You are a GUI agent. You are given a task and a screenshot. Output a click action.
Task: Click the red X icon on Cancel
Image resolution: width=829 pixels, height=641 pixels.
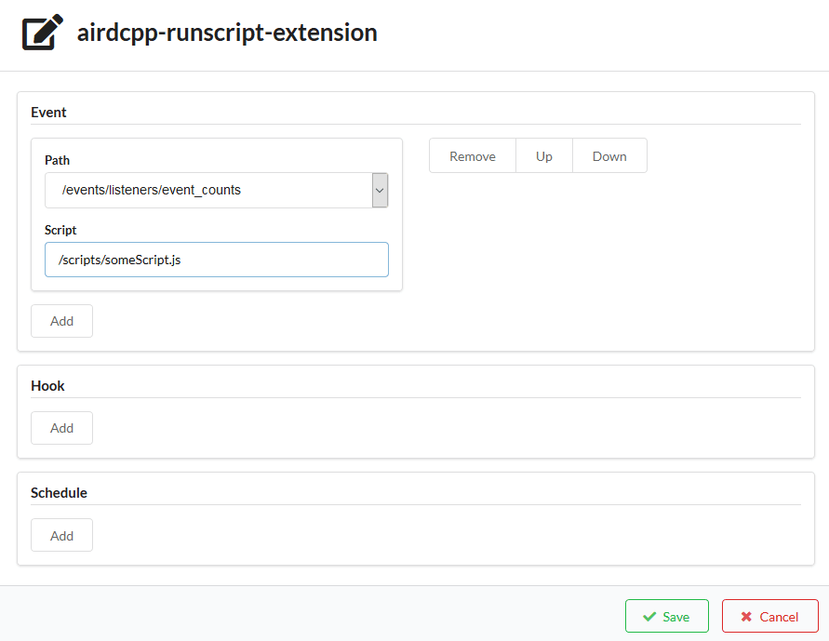pos(746,616)
